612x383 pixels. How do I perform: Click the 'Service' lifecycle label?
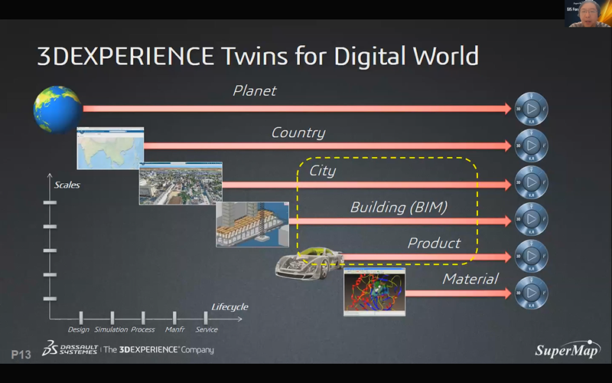[x=207, y=329]
